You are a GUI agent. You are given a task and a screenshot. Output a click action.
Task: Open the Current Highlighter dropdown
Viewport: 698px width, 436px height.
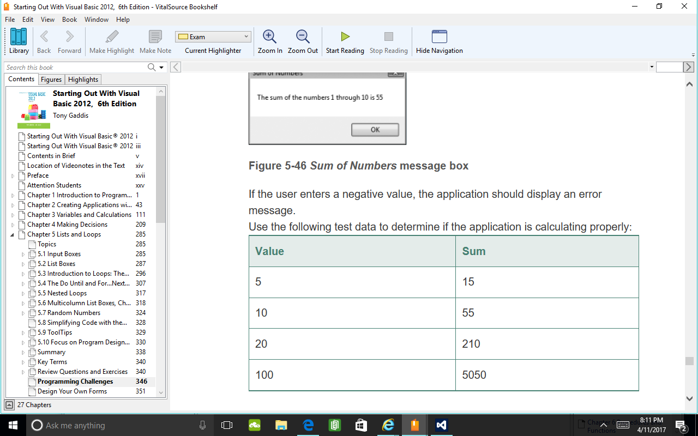(x=213, y=37)
